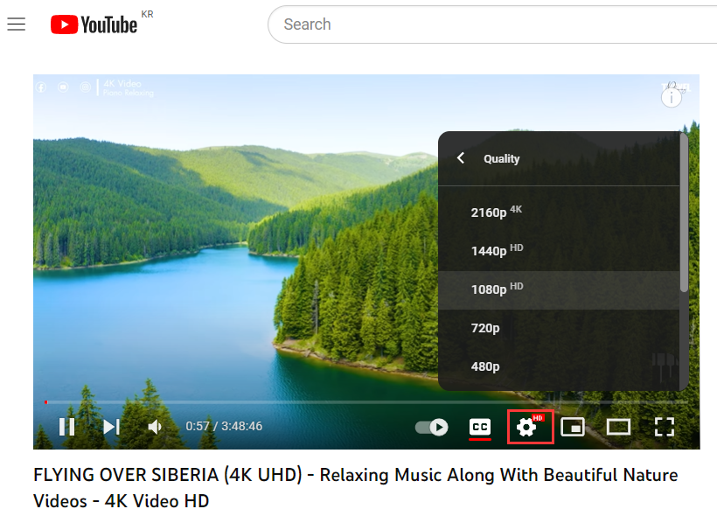Pause the video with the pause button
Image resolution: width=717 pixels, height=516 pixels.
[x=67, y=427]
